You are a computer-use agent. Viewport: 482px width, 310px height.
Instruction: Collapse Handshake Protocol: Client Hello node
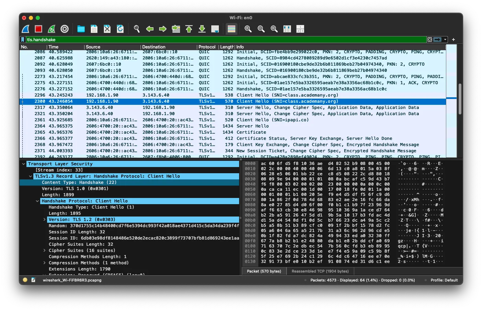37,201
